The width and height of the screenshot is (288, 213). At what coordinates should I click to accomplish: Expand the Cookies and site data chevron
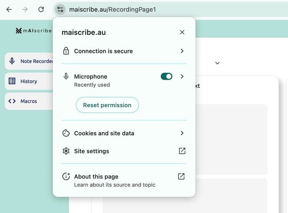pyautogui.click(x=182, y=133)
